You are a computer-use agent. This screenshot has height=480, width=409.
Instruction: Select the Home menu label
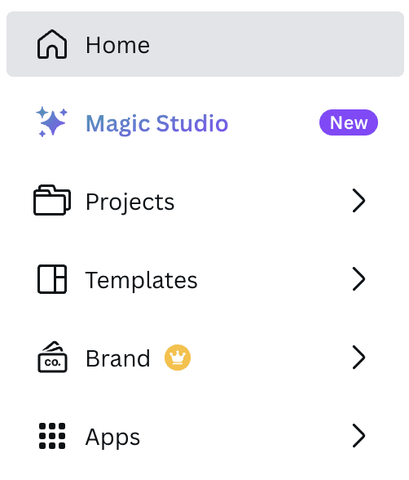117,45
